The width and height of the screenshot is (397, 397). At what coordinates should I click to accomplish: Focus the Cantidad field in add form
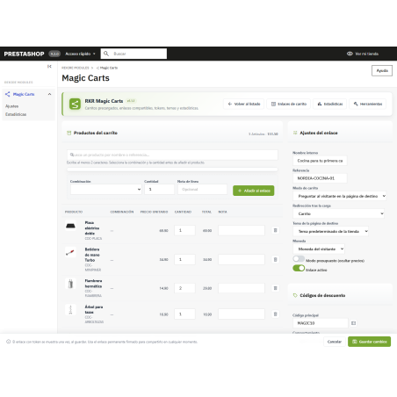159,189
